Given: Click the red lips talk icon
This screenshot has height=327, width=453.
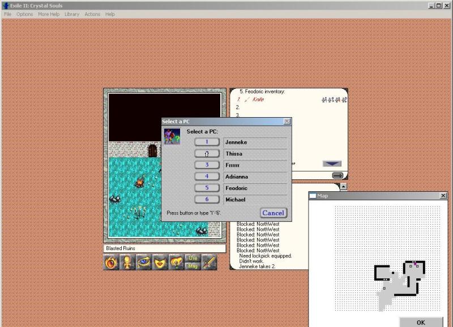Looking at the screenshot, I should click(160, 263).
